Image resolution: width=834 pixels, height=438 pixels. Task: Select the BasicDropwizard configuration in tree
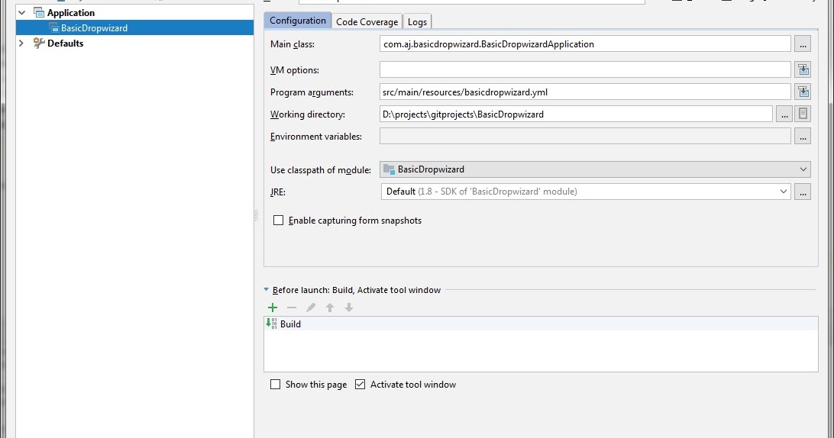coord(94,28)
